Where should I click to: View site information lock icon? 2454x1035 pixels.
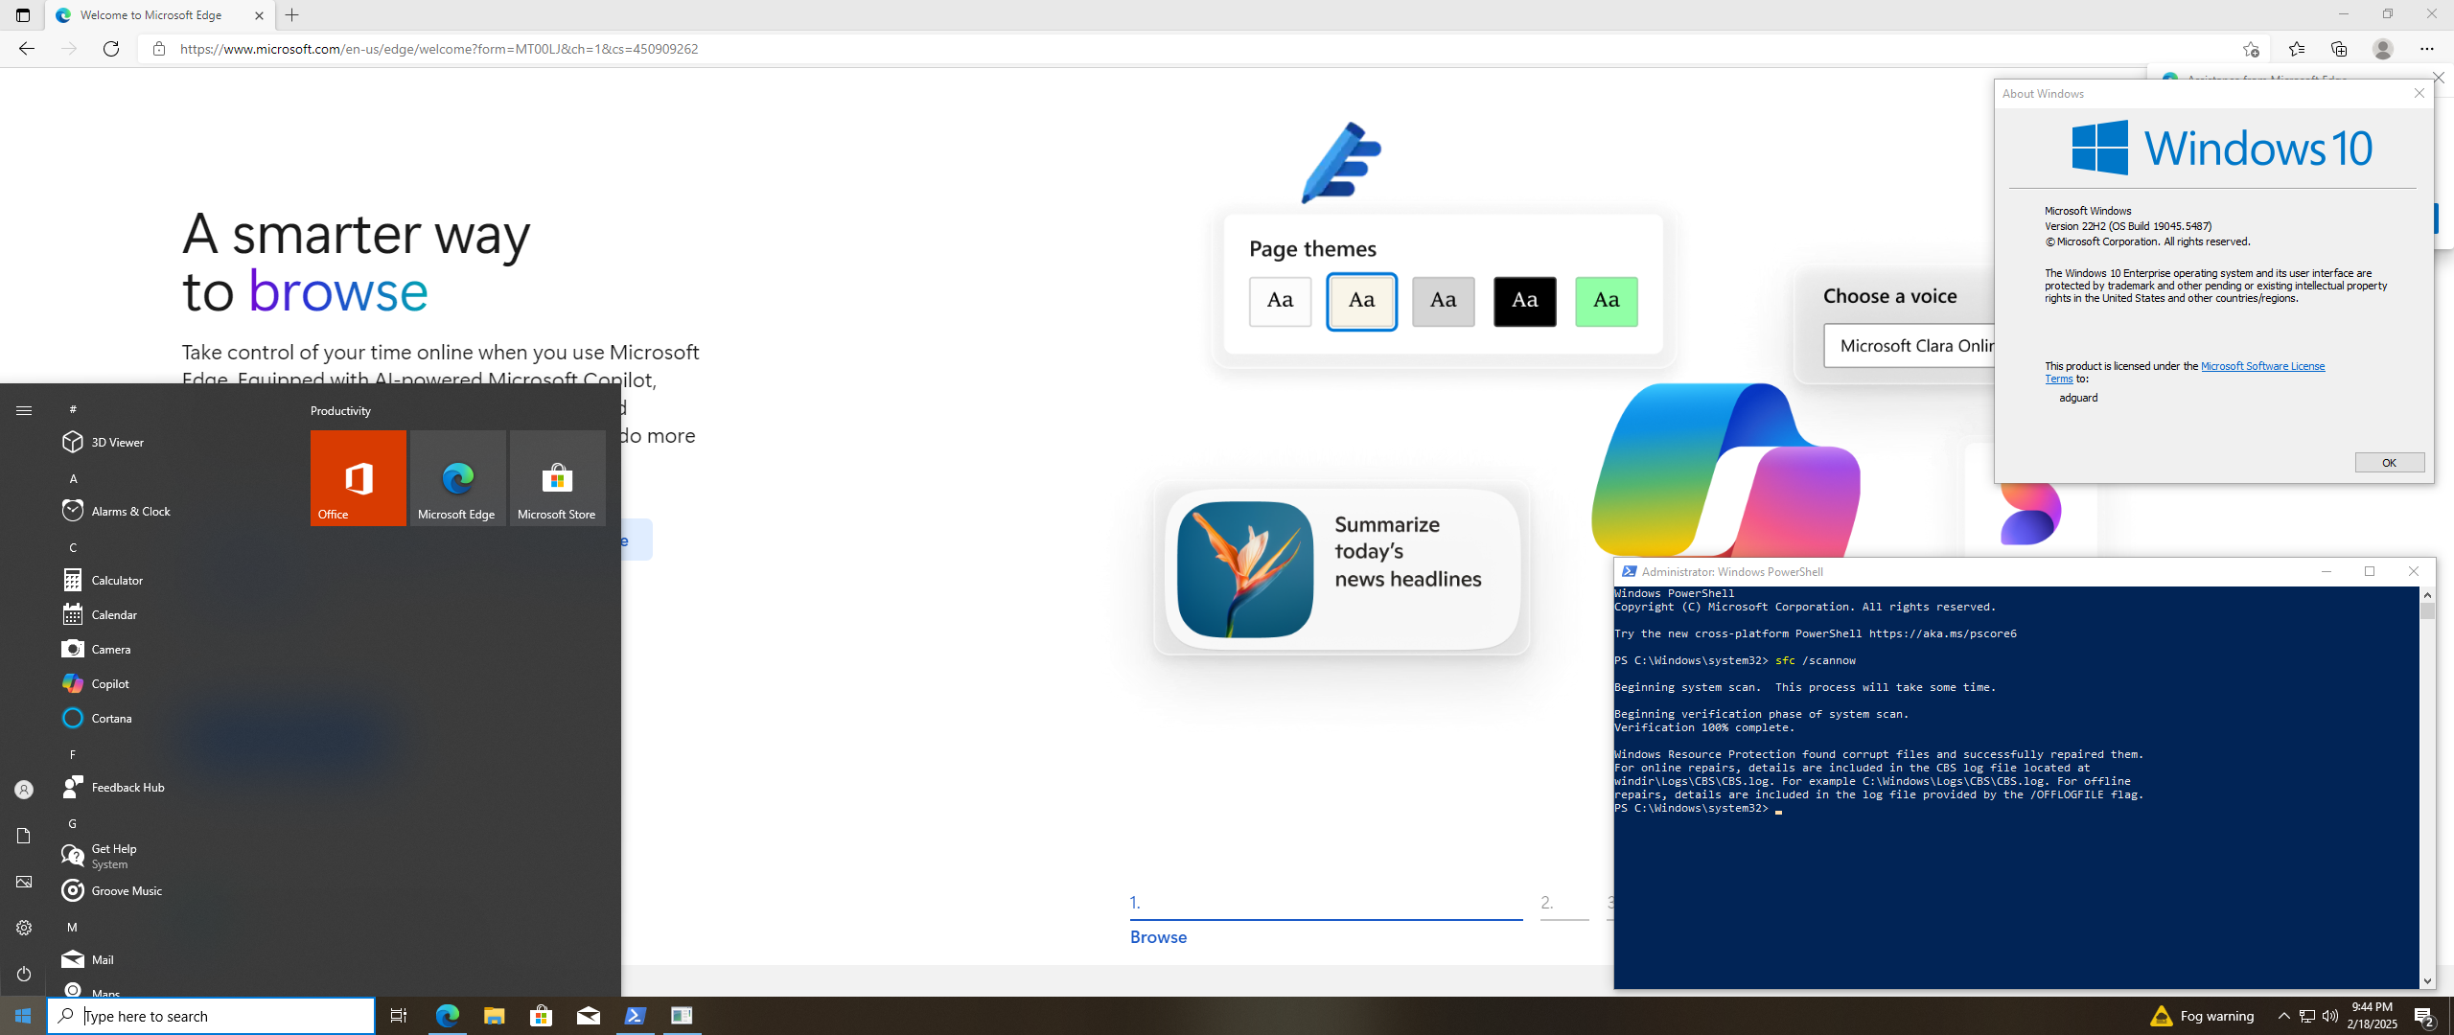(159, 49)
